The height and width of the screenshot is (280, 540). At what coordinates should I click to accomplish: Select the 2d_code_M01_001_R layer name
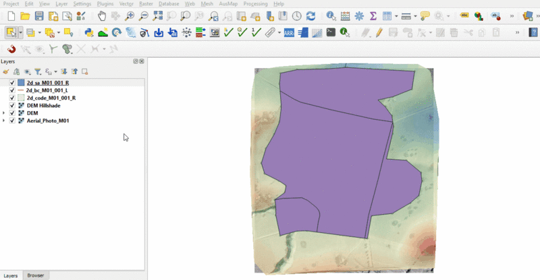[51, 98]
